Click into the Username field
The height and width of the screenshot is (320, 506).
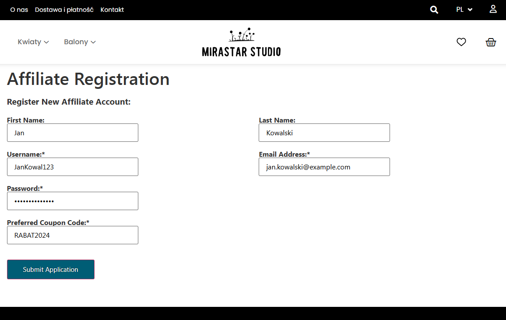[x=73, y=167]
